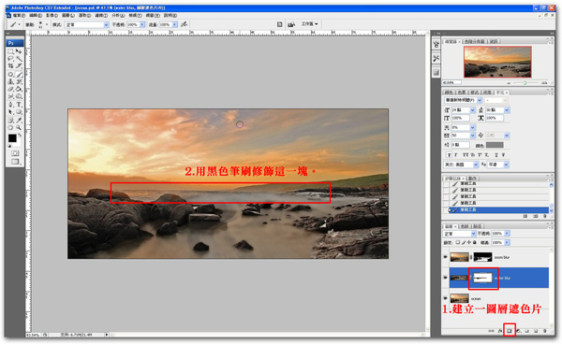The width and height of the screenshot is (562, 344).
Task: Click Create new adjustment layer icon
Action: tap(518, 331)
